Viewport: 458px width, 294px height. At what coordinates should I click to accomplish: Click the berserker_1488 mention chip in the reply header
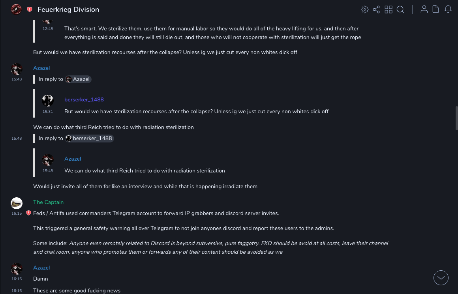click(x=90, y=139)
